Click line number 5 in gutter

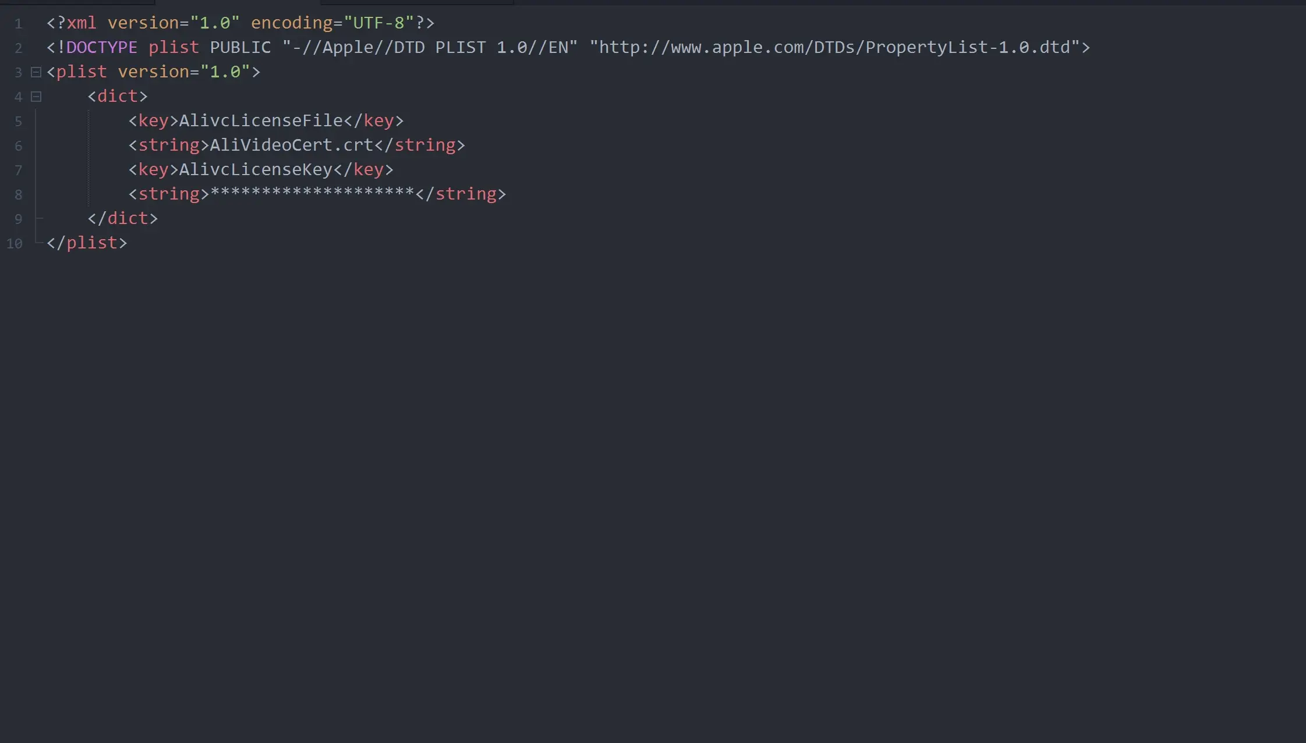(19, 122)
